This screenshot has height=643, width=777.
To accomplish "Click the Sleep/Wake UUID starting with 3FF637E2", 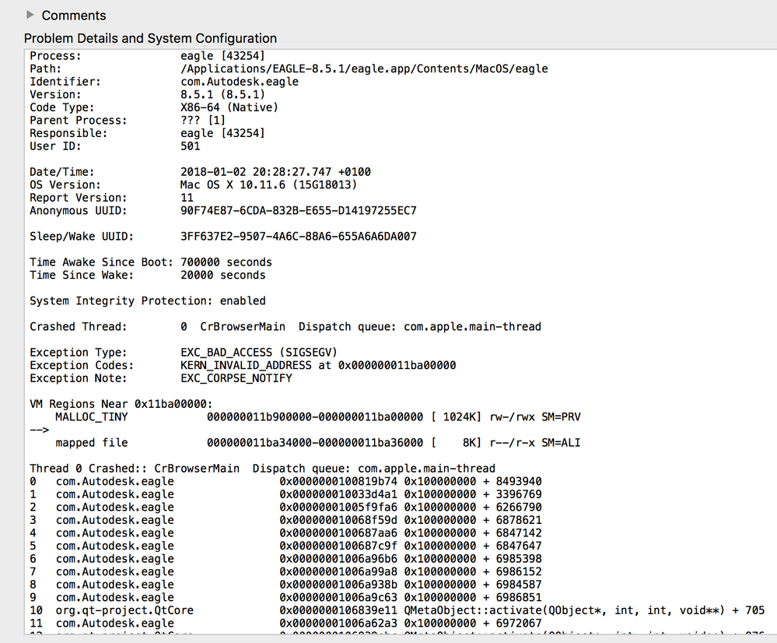I will [299, 236].
